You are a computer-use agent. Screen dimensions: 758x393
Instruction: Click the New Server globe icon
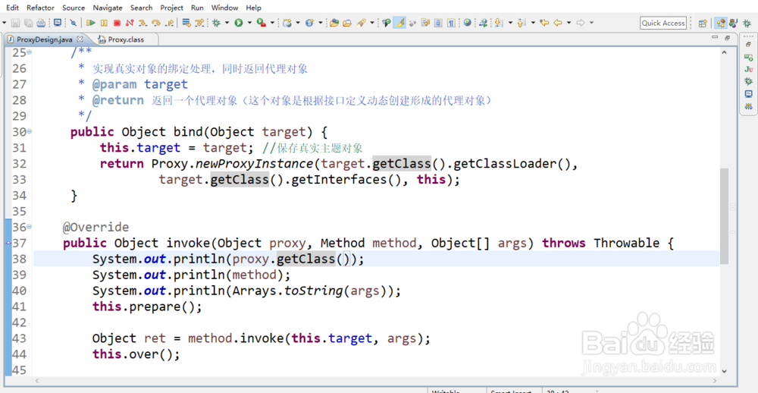287,23
